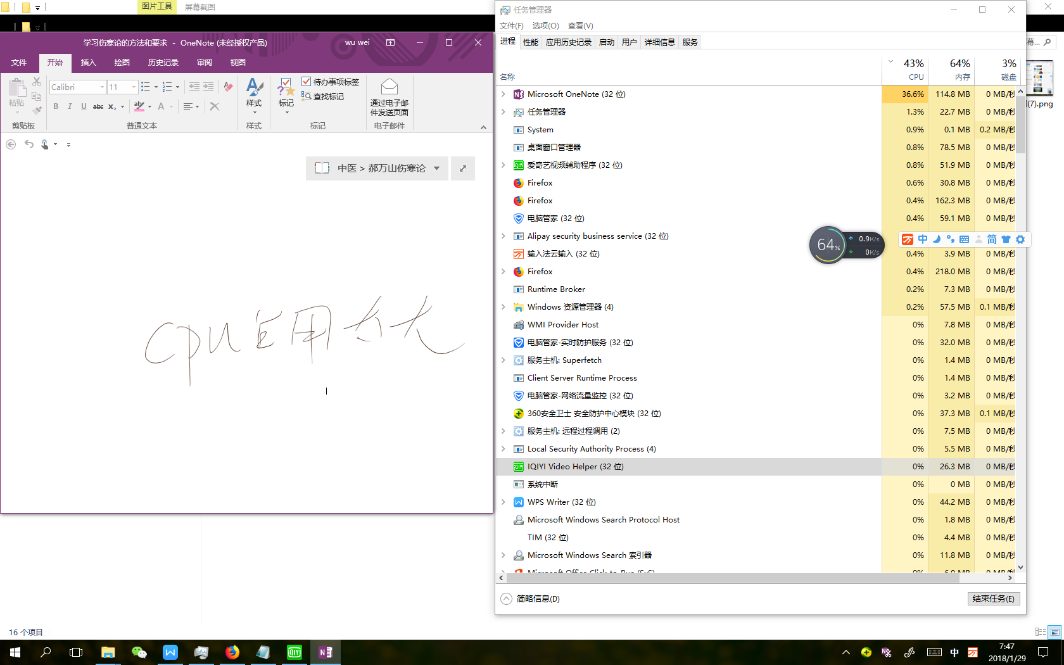This screenshot has height=665, width=1064.
Task: Click the Format Painter brush icon
Action: (37, 110)
